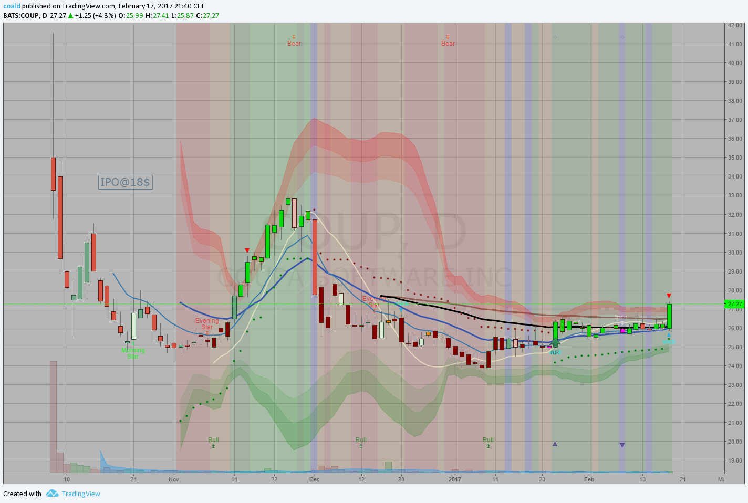This screenshot has width=748, height=503.
Task: Select the cyan wick label
Action: (x=669, y=342)
